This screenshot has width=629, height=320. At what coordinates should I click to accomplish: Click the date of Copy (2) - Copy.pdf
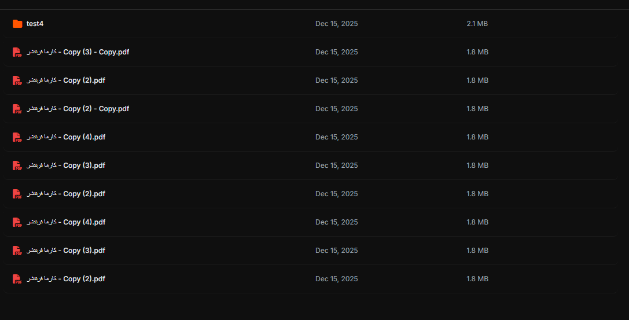point(337,109)
